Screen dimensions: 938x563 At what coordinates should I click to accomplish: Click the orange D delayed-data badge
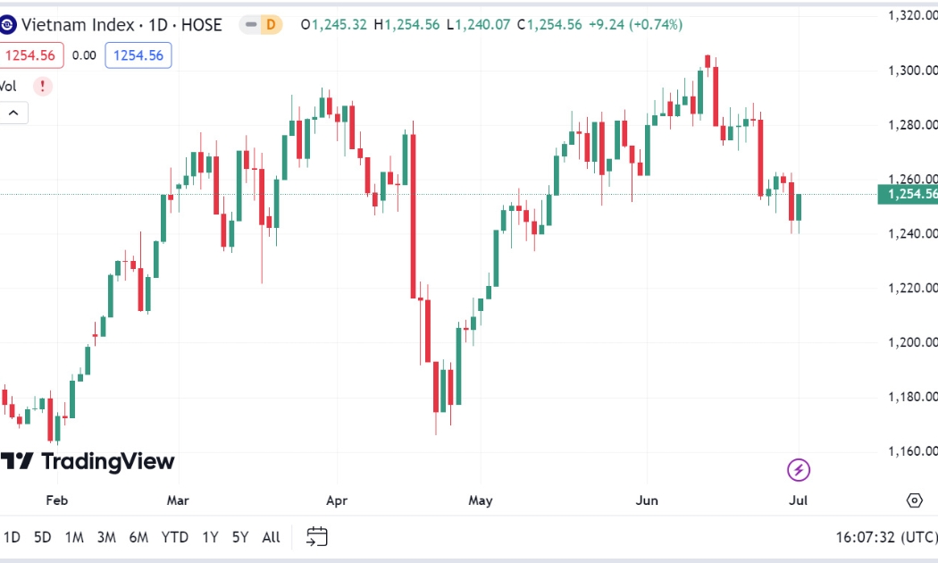(271, 24)
